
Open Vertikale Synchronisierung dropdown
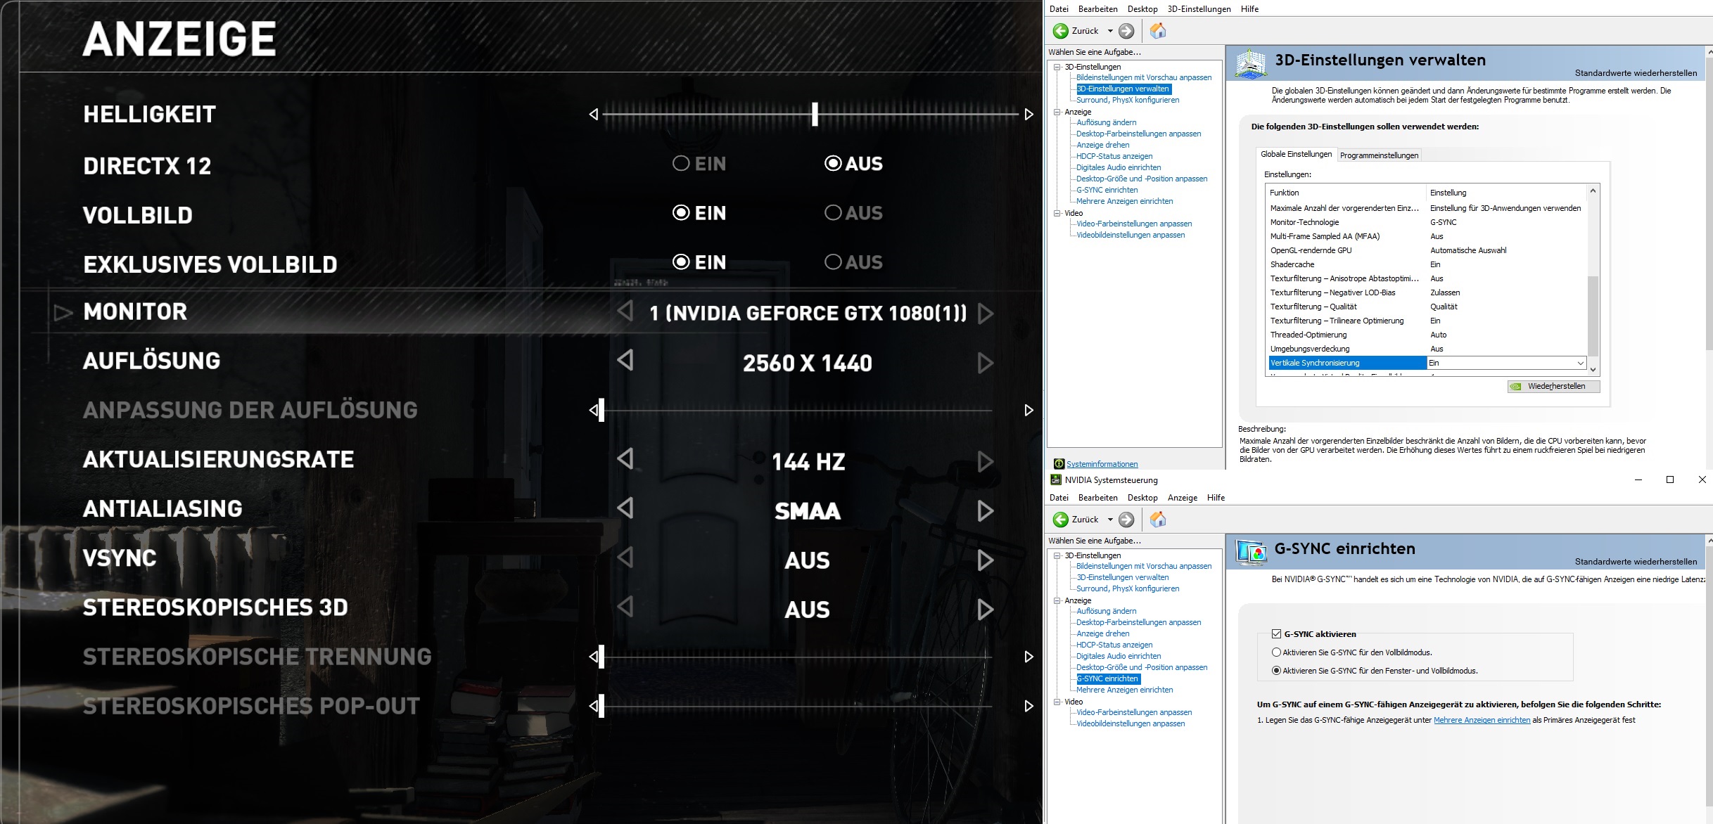coord(1580,363)
